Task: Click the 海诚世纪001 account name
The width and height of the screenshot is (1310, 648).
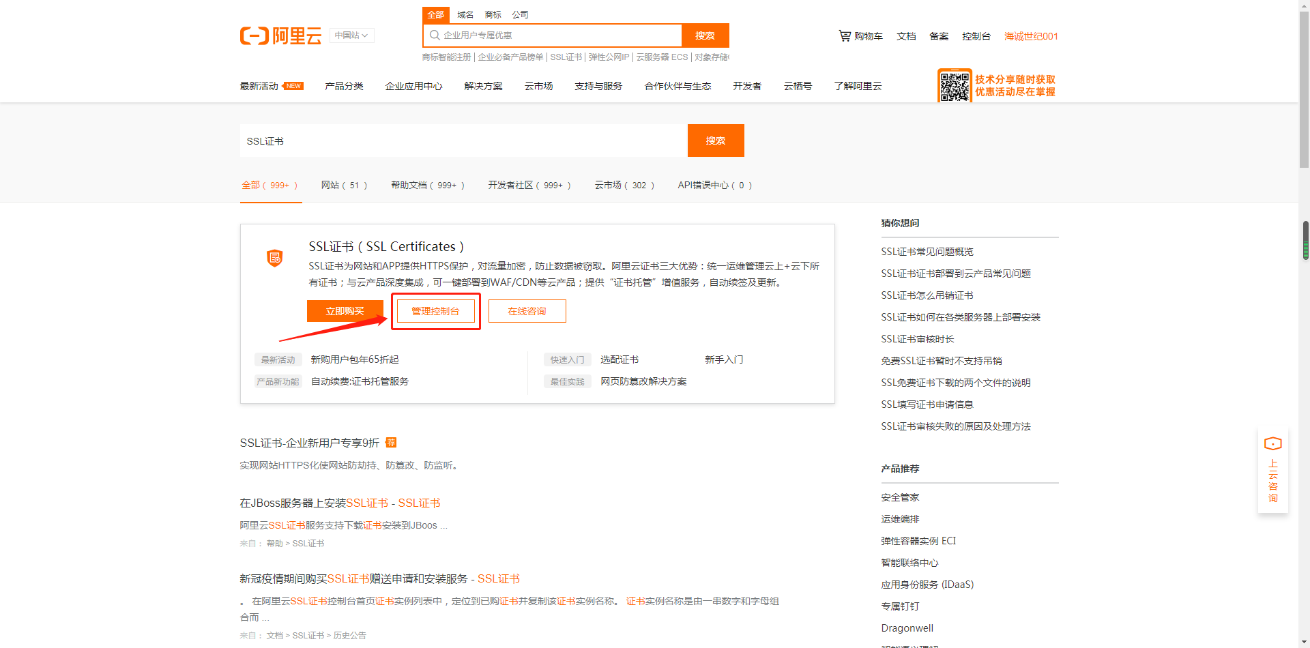Action: pyautogui.click(x=1031, y=36)
